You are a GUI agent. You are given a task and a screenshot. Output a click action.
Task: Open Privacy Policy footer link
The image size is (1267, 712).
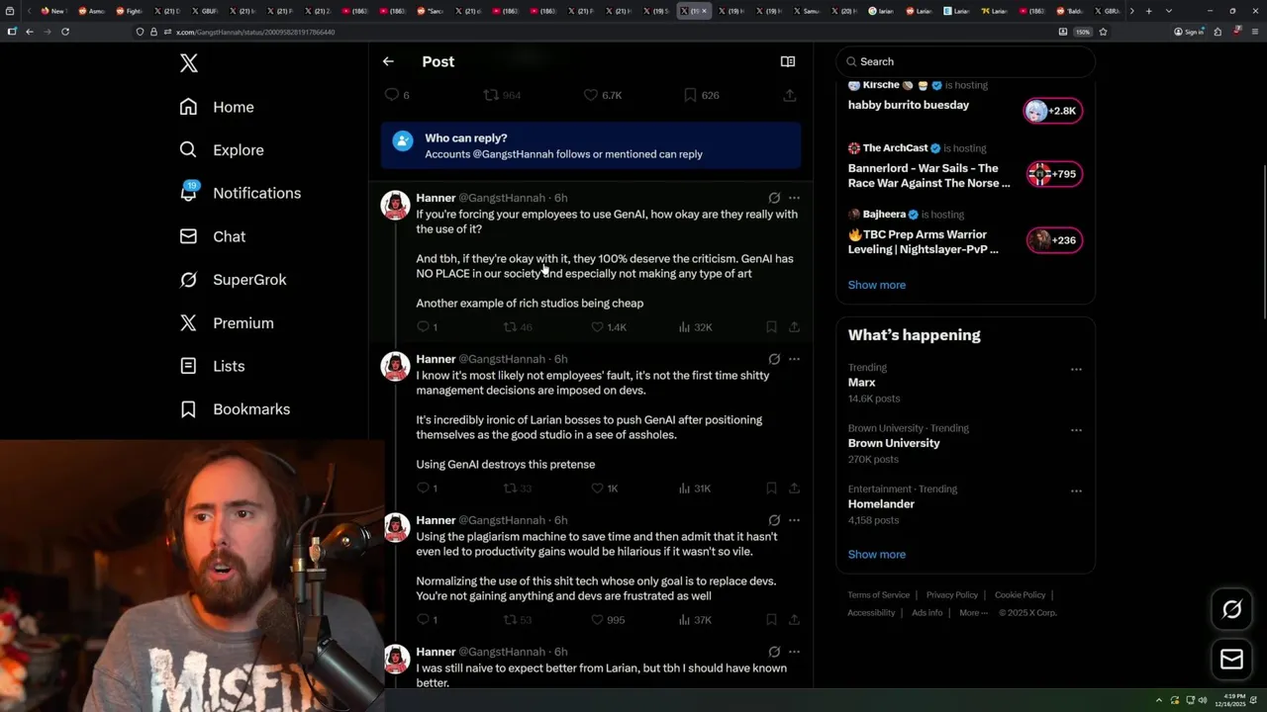952,595
